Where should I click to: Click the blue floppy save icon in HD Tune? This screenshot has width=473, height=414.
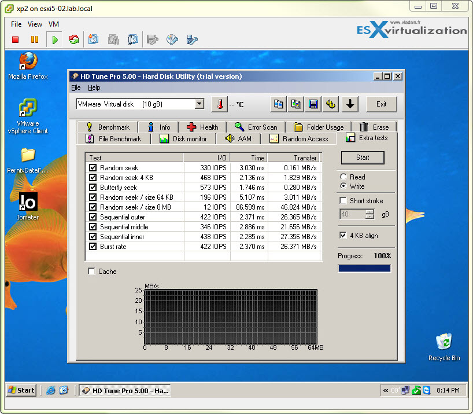(x=313, y=104)
